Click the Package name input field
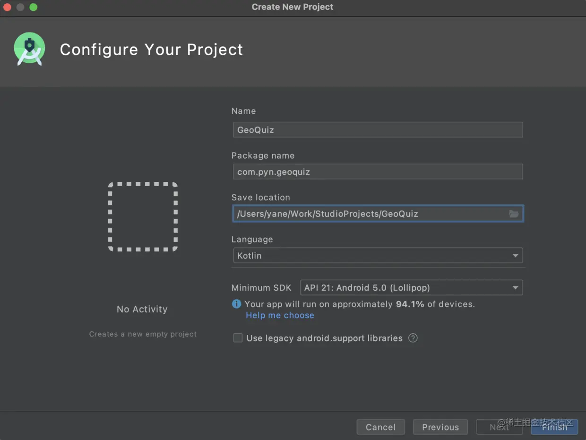586x440 pixels. [x=378, y=172]
